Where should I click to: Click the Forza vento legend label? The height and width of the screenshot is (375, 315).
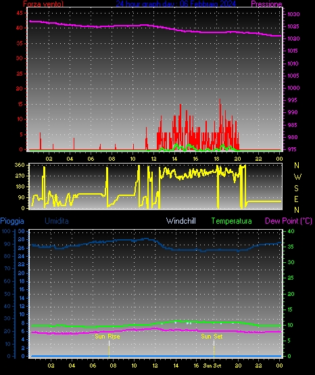43,4
